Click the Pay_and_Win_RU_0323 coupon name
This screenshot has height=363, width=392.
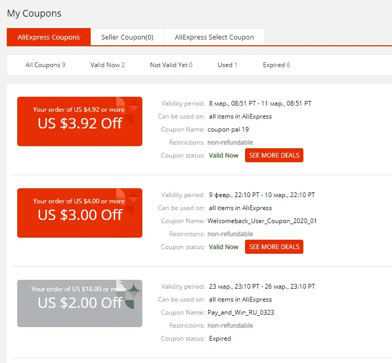pyautogui.click(x=241, y=313)
